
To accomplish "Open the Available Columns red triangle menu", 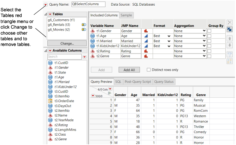I will tap(50, 51).
